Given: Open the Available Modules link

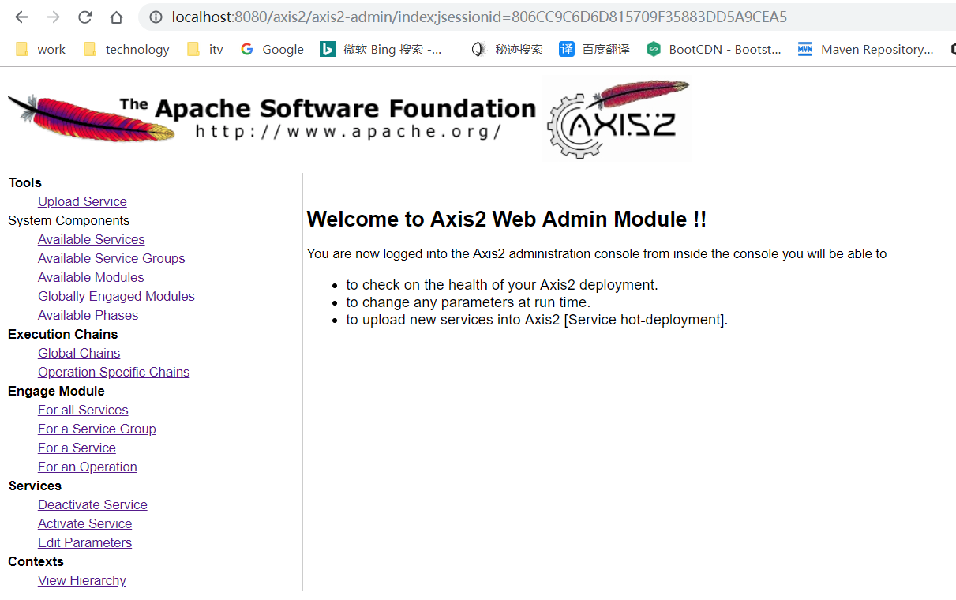Looking at the screenshot, I should (91, 277).
